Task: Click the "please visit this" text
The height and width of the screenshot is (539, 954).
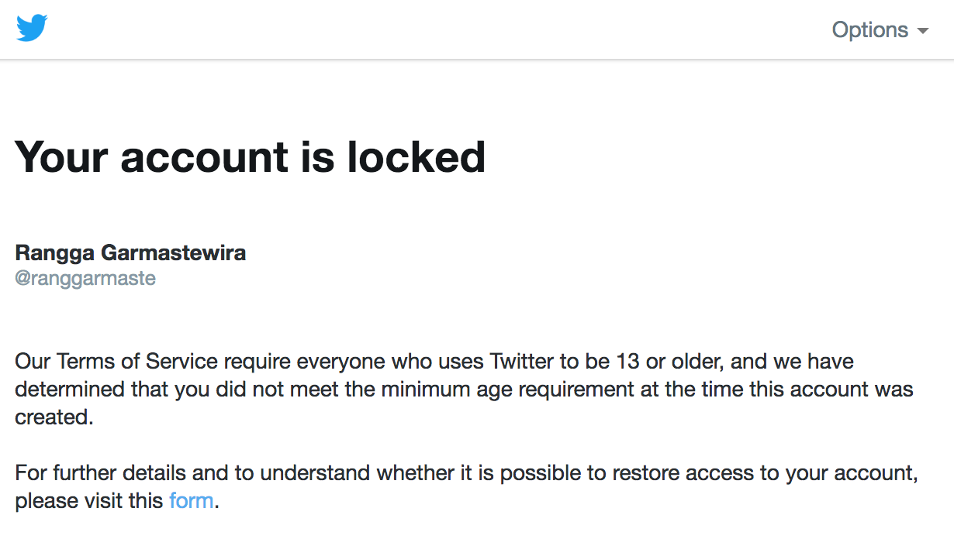Action: (x=89, y=501)
